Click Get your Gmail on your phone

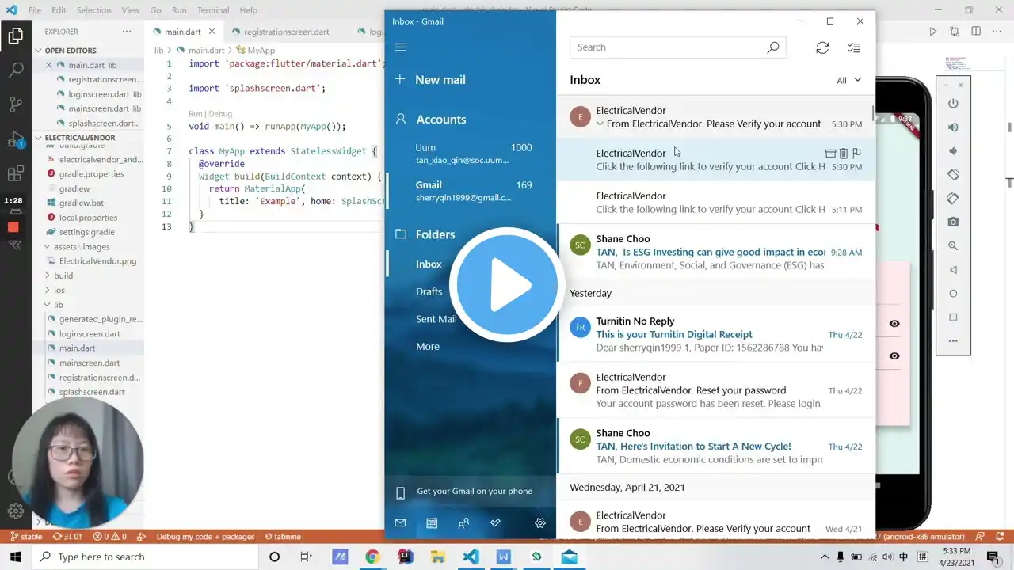pos(471,492)
